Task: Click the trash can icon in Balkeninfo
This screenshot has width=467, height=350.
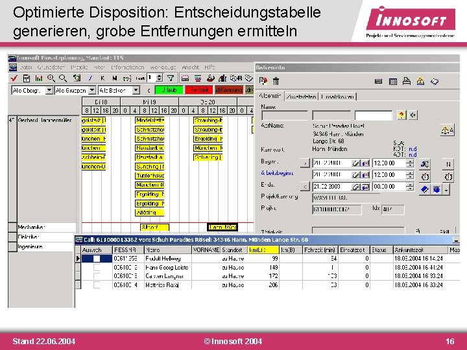Action: (x=276, y=81)
